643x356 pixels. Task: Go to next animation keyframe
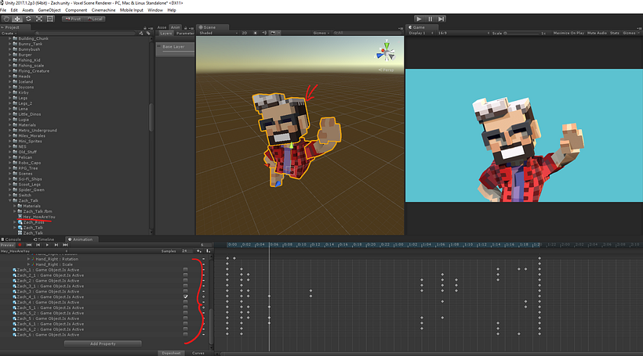click(x=56, y=245)
